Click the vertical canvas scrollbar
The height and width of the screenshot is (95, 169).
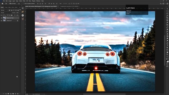[165, 50]
